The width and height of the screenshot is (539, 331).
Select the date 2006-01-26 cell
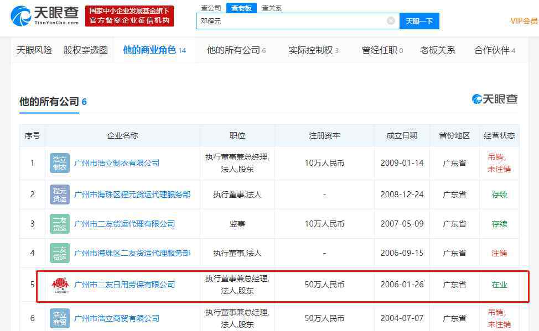point(402,285)
